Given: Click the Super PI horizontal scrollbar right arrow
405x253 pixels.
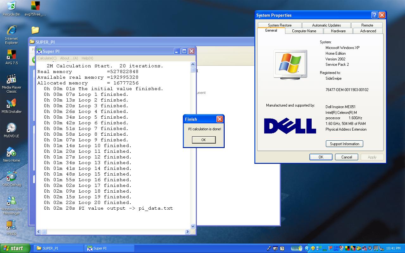Looking at the screenshot, I should tap(187, 232).
